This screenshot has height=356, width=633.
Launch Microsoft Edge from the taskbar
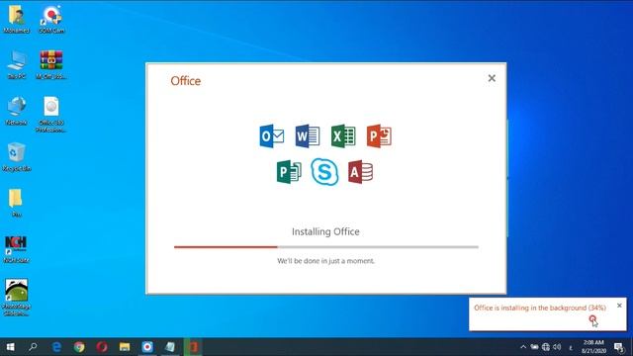pos(56,347)
